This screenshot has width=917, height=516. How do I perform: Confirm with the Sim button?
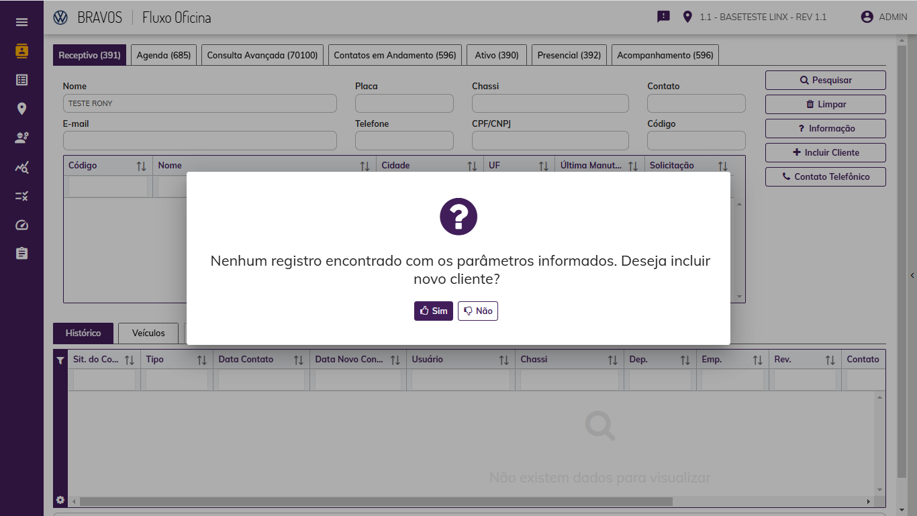pos(434,311)
